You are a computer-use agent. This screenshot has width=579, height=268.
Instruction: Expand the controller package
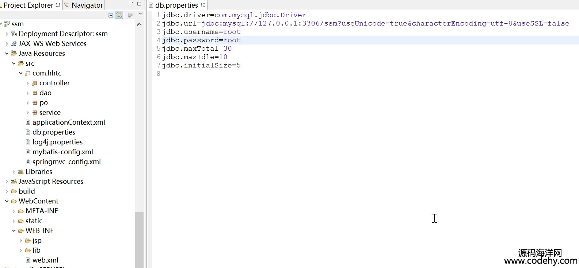tap(28, 83)
